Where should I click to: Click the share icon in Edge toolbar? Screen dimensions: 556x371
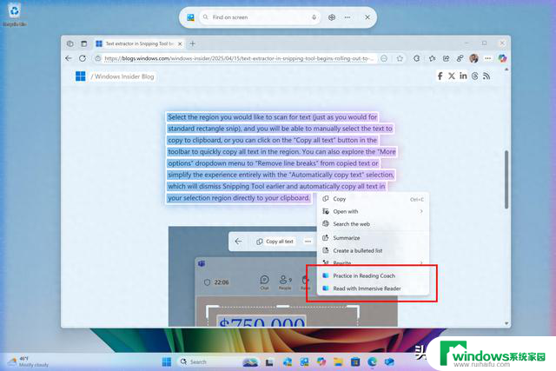tap(446, 58)
